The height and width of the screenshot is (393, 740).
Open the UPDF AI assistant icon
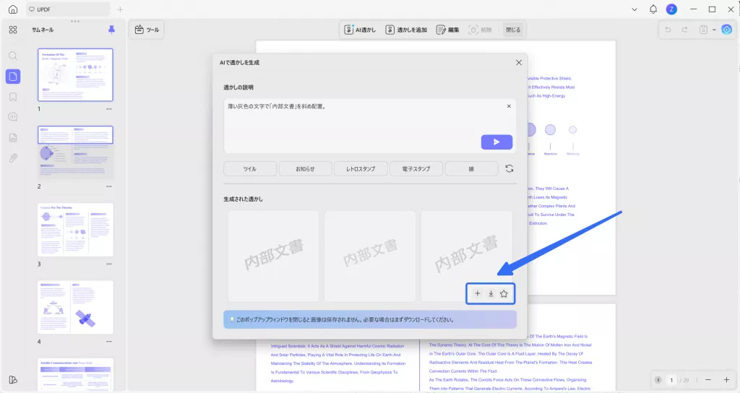point(727,30)
